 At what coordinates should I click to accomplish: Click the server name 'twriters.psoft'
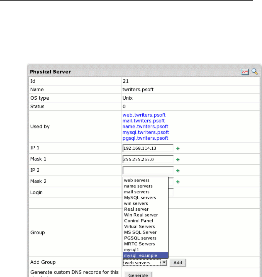coord(138,90)
